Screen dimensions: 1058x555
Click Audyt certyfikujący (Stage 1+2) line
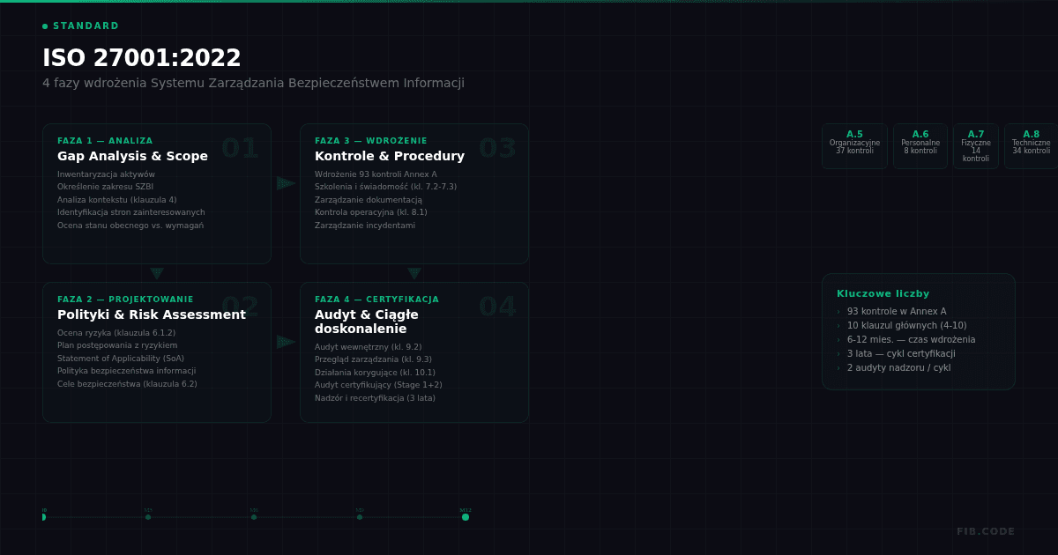[378, 385]
